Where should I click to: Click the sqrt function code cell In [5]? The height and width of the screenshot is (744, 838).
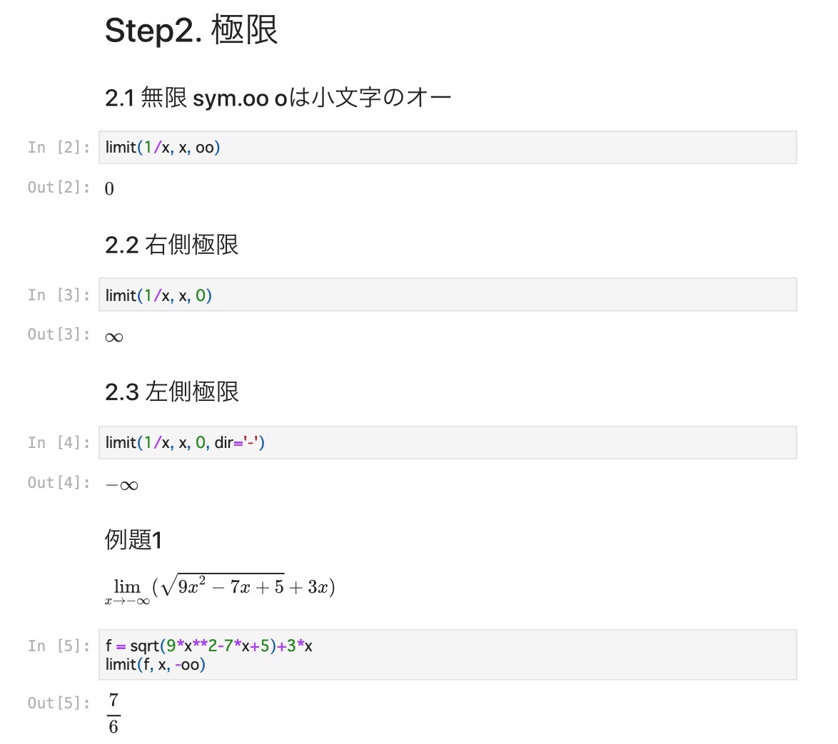(448, 655)
